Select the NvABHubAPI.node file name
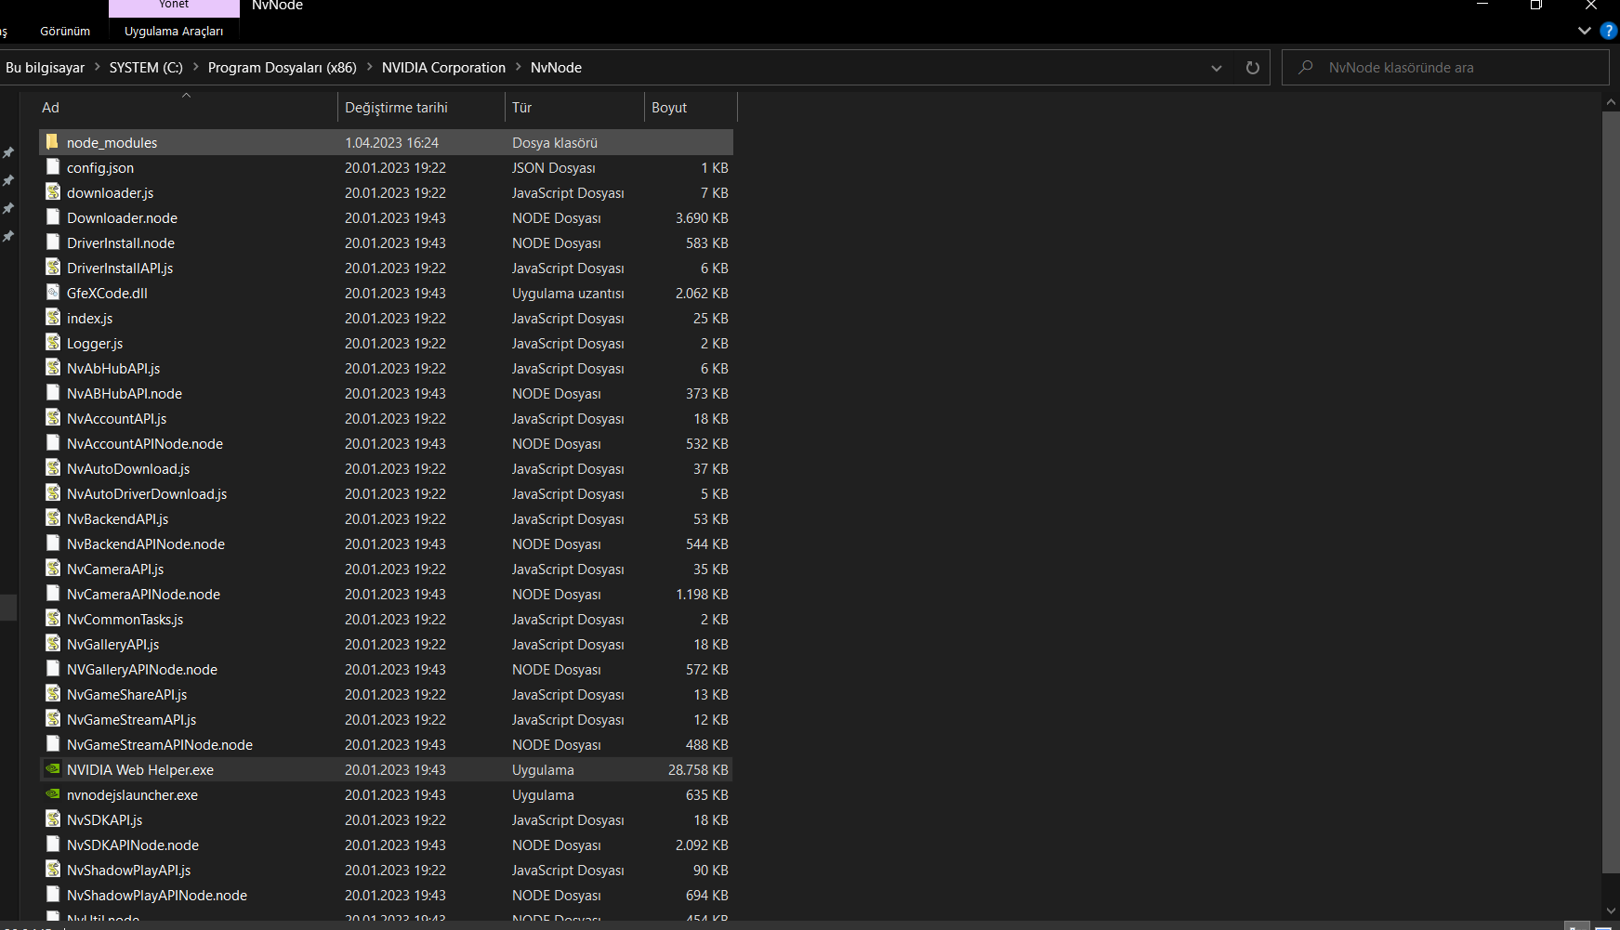 click(x=125, y=393)
